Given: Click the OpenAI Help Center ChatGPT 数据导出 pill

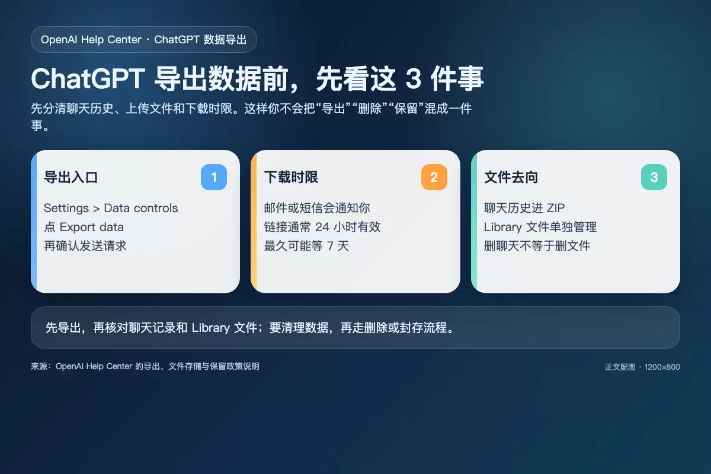Looking at the screenshot, I should pos(144,40).
